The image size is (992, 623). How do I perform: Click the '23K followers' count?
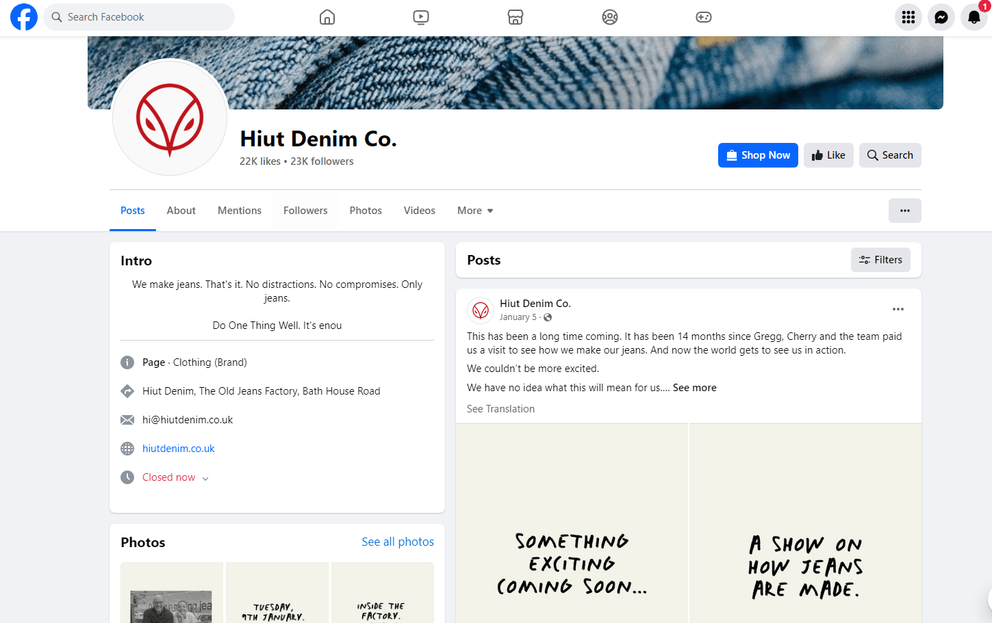click(322, 161)
